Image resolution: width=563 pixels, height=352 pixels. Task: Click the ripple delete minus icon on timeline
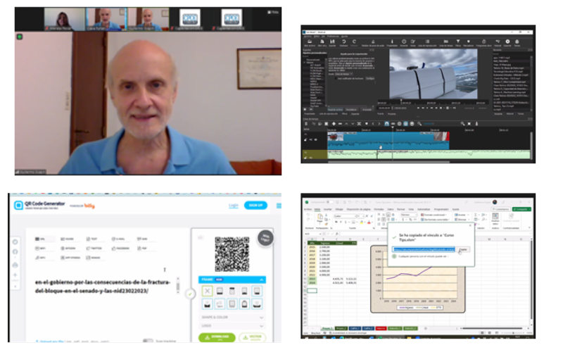click(x=340, y=124)
